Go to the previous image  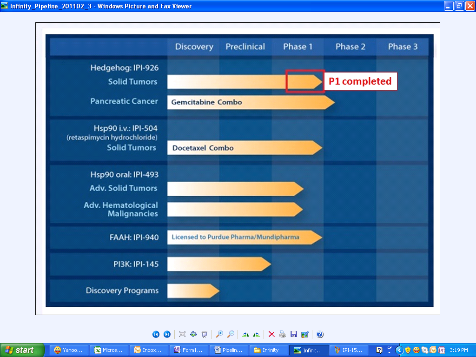(x=156, y=334)
